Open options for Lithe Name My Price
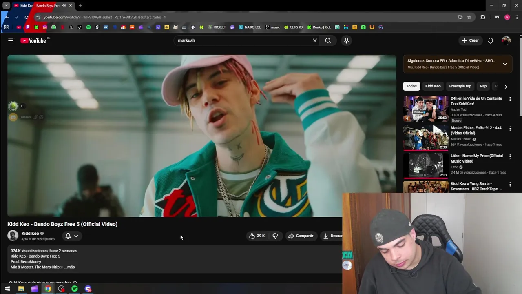 (x=510, y=156)
